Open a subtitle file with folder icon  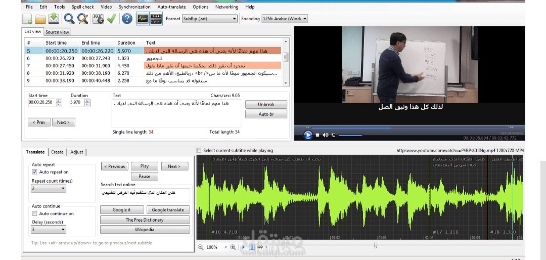(40, 19)
